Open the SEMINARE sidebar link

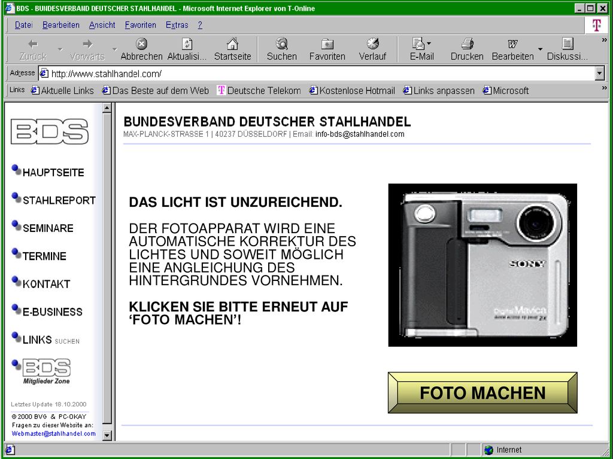[48, 228]
